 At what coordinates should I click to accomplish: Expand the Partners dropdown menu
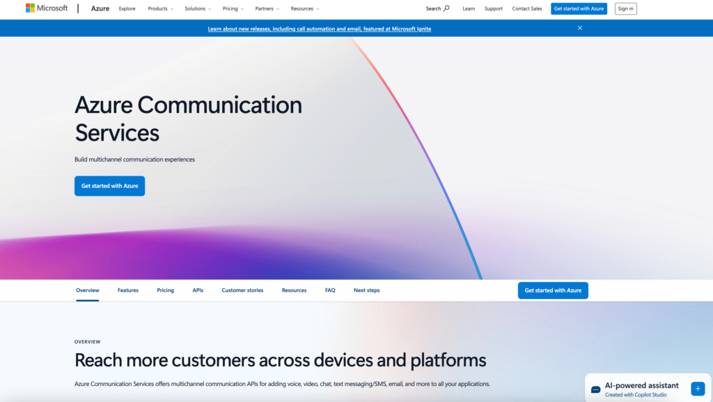click(x=267, y=9)
